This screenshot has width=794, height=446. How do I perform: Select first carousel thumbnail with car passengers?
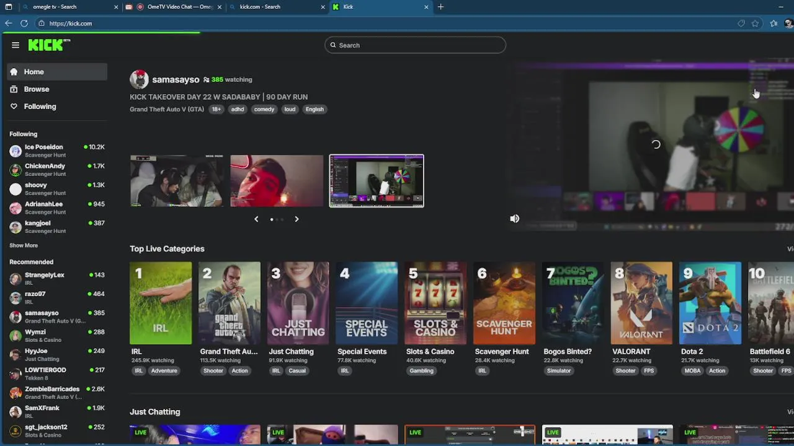click(x=177, y=181)
